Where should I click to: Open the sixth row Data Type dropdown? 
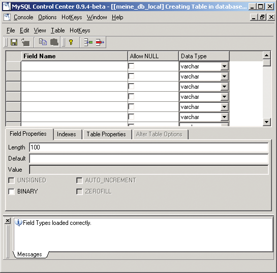[x=224, y=117]
